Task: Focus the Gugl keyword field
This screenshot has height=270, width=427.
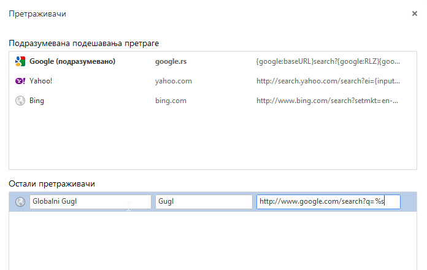Action: coord(204,202)
